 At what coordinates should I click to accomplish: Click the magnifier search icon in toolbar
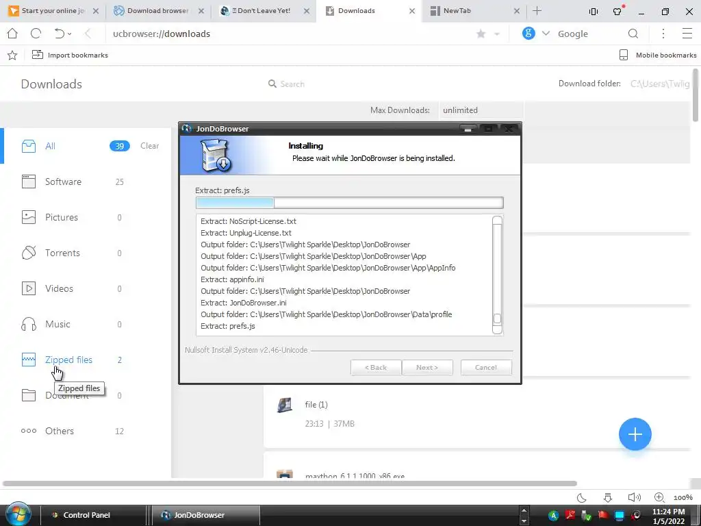(x=633, y=34)
